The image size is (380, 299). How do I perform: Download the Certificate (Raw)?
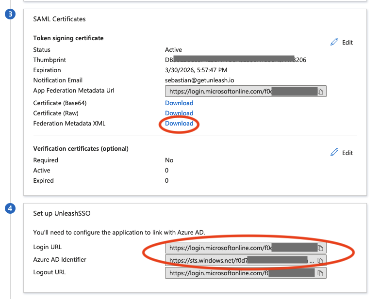tap(179, 113)
